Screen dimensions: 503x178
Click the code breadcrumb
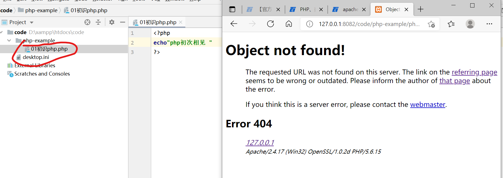coord(6,10)
